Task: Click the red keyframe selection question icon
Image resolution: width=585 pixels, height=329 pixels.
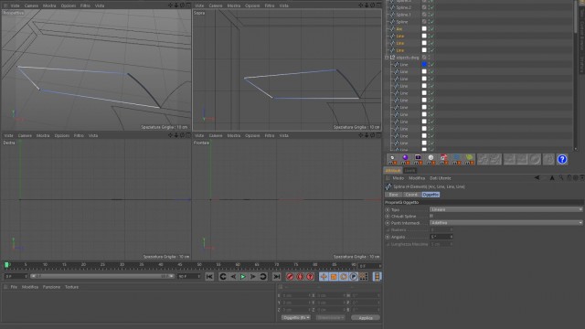Action: [310, 276]
